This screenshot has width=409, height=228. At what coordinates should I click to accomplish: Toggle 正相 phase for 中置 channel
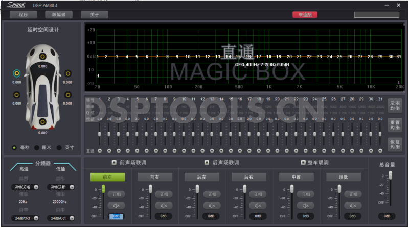click(x=305, y=194)
